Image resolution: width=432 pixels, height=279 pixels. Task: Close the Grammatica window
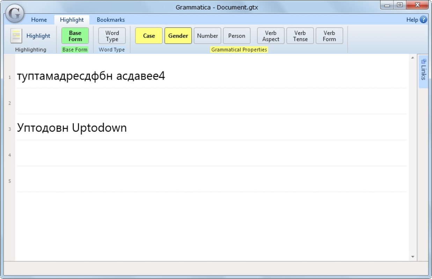coord(417,5)
